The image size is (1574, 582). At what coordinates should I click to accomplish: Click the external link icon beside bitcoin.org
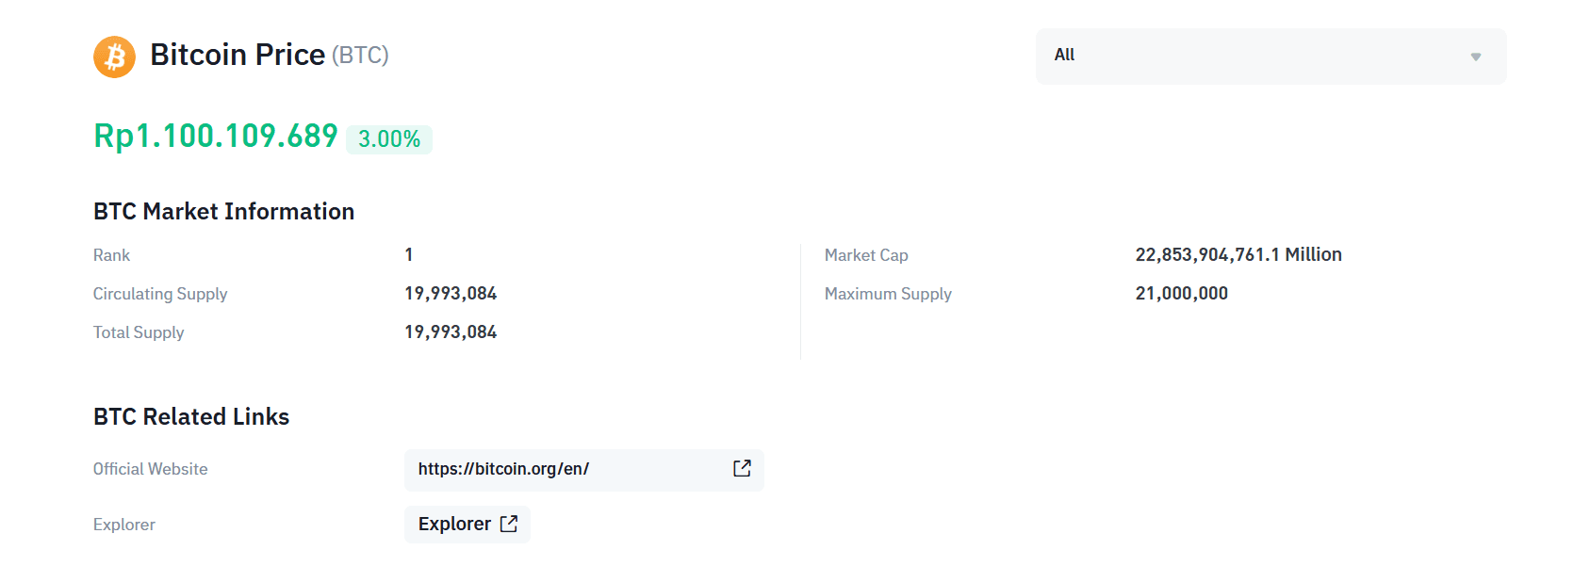(x=741, y=469)
